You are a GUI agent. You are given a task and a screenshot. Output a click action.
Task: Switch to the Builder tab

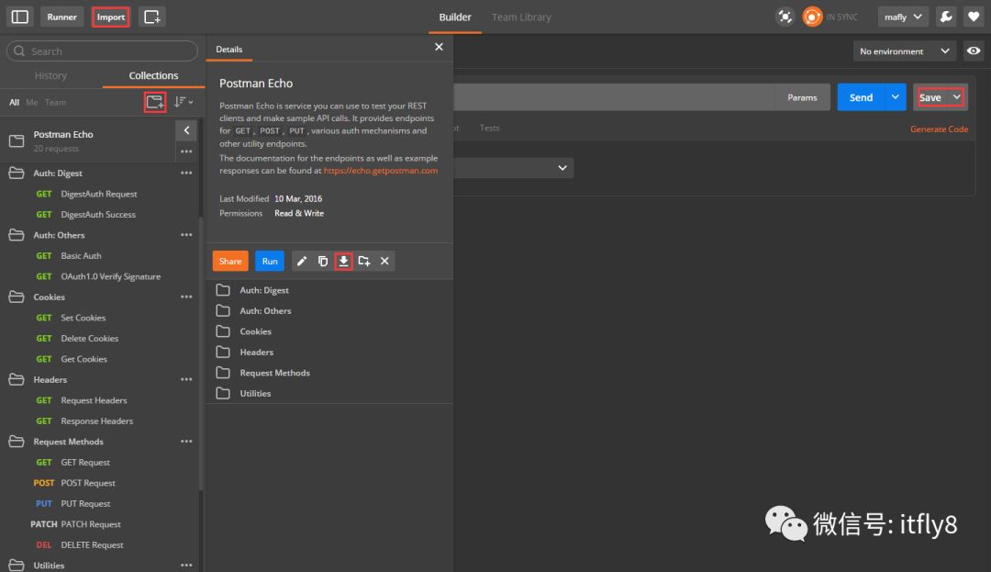point(455,17)
